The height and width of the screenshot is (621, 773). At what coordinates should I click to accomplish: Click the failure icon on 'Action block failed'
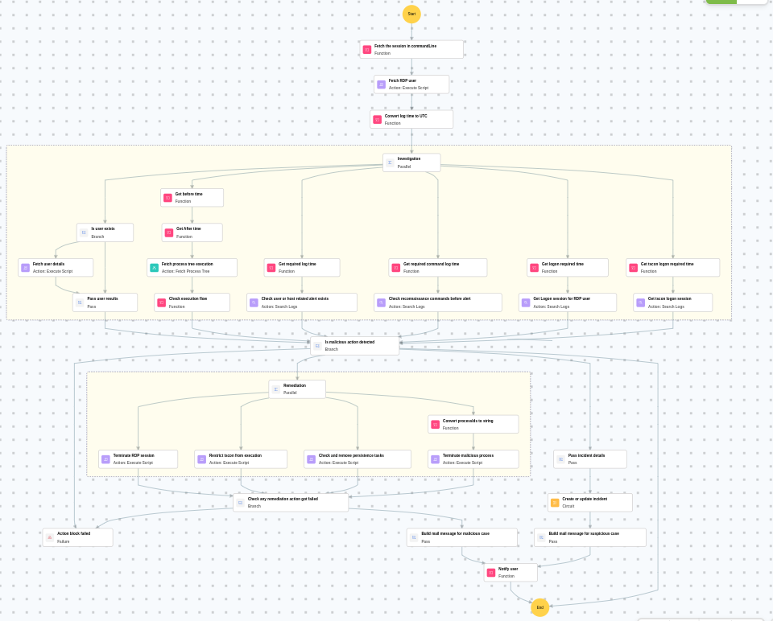pyautogui.click(x=50, y=537)
